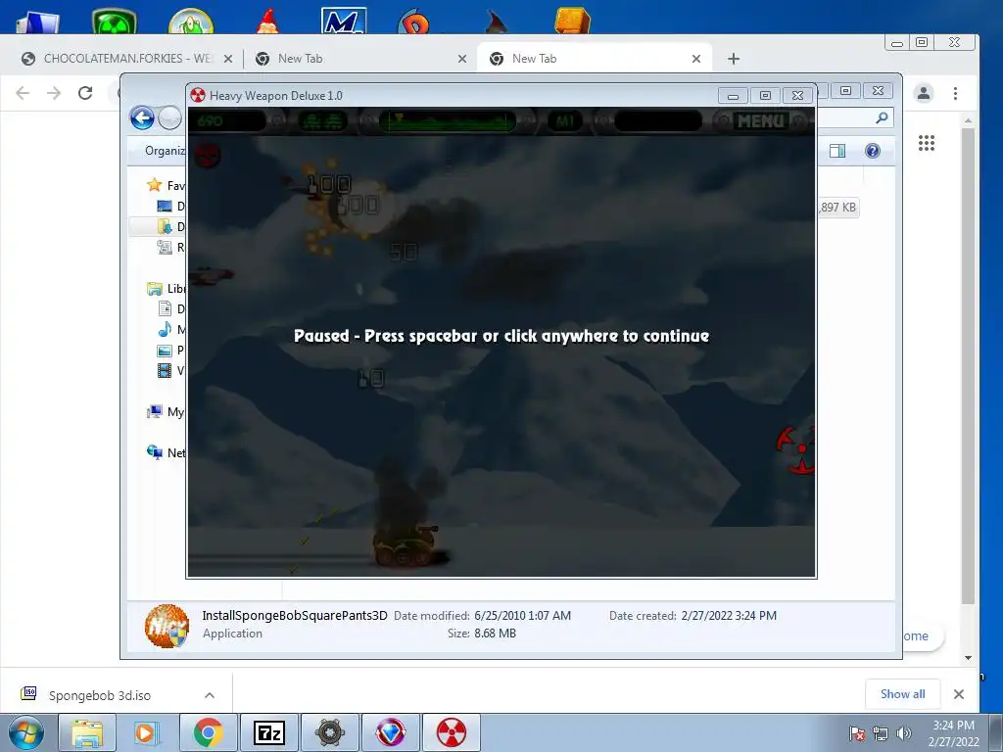Click the Explorer search magnifier icon

(x=882, y=117)
